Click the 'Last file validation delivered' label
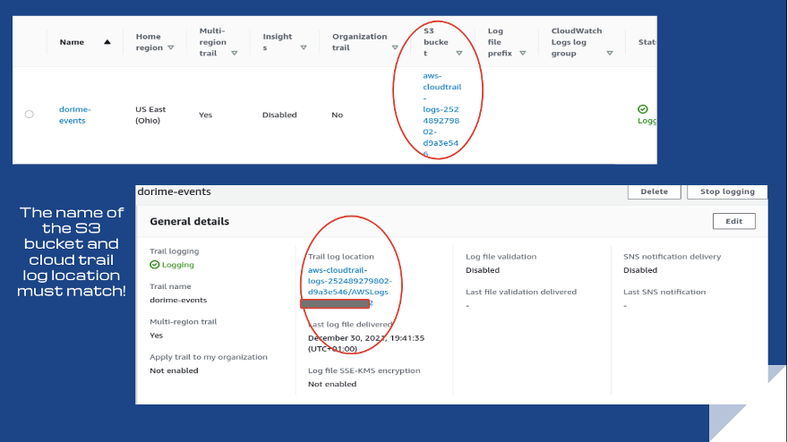788x442 pixels. [x=521, y=292]
